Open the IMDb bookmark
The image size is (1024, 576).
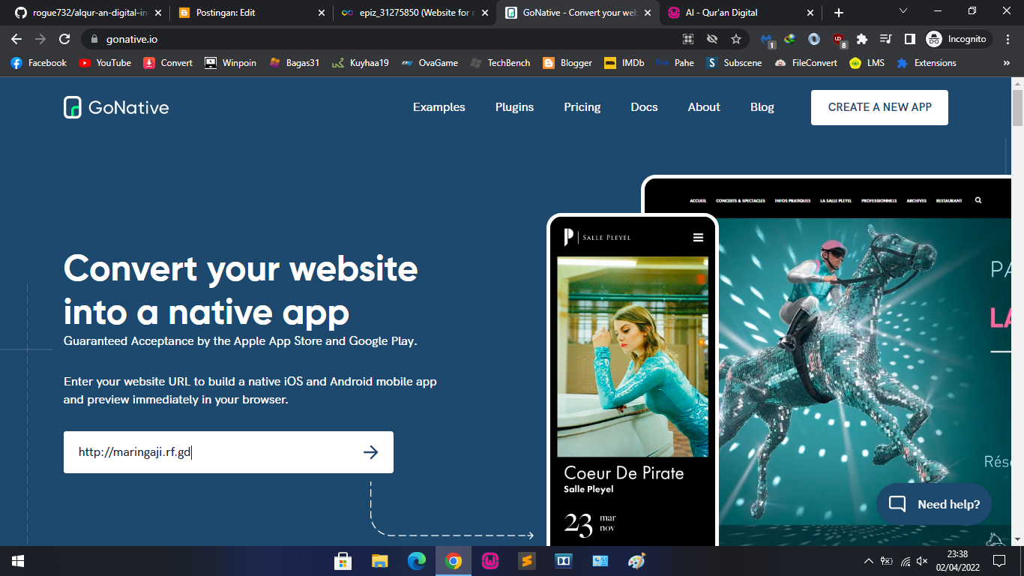(x=624, y=63)
